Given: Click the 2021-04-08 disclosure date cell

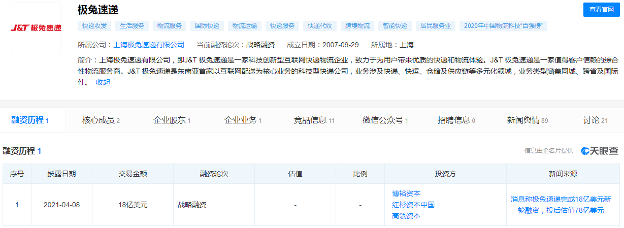Looking at the screenshot, I should tap(62, 205).
